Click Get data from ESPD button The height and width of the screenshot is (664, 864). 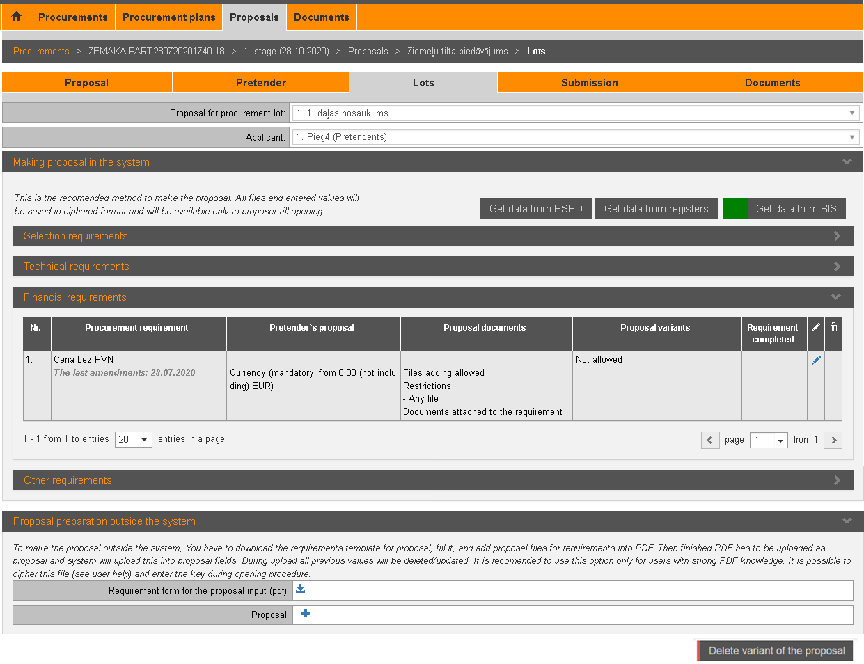click(535, 209)
